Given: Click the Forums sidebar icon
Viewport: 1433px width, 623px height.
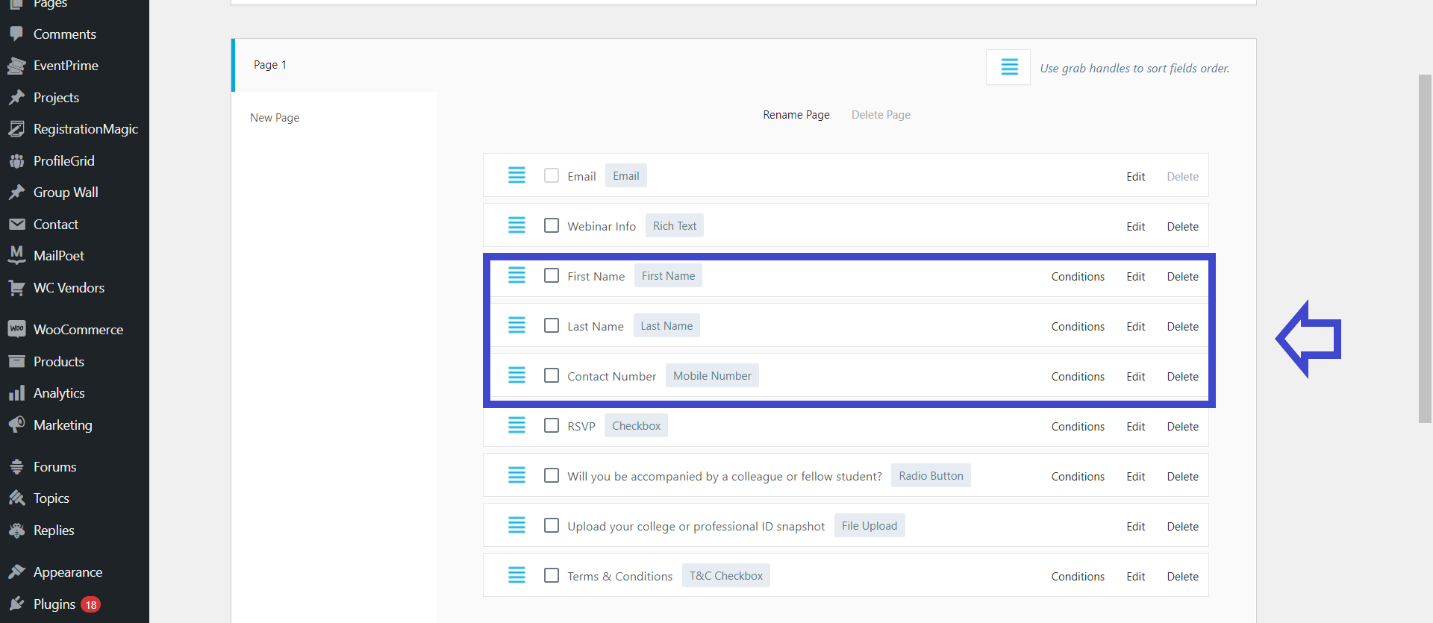Looking at the screenshot, I should pyautogui.click(x=16, y=467).
